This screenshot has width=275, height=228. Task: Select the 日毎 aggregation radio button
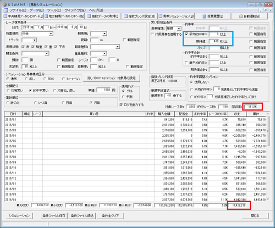pyautogui.click(x=63, y=103)
